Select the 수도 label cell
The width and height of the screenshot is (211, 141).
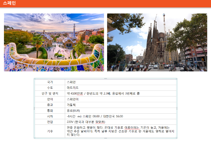(50, 88)
